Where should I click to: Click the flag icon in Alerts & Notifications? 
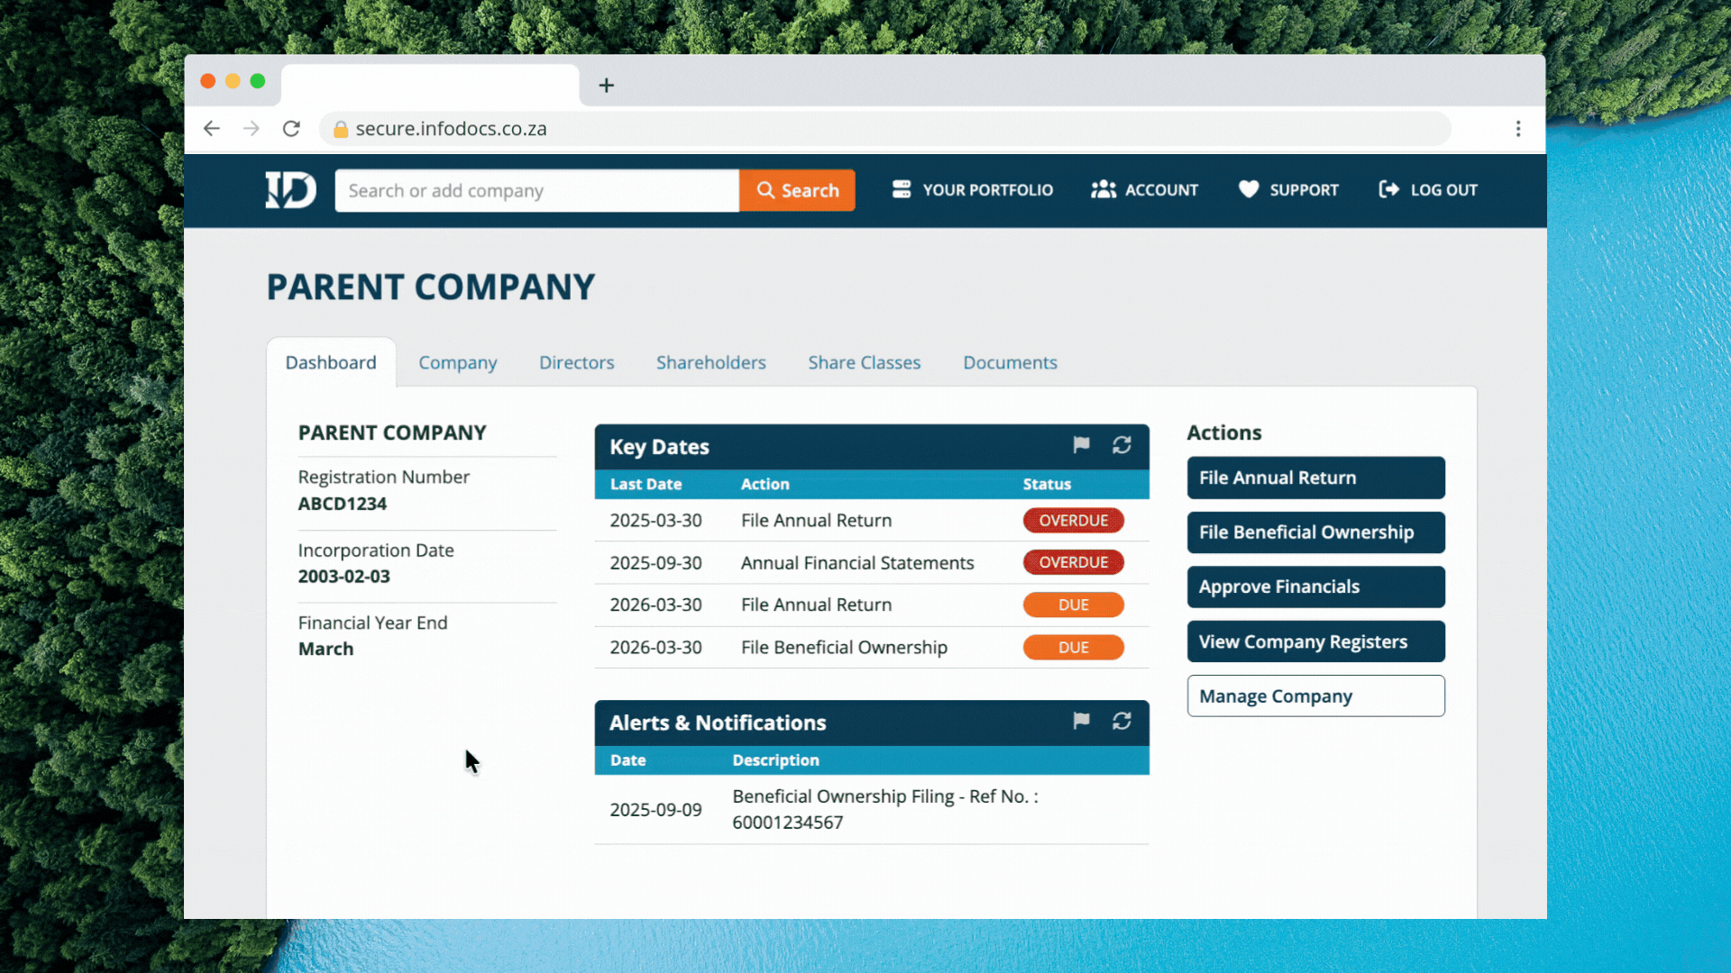pos(1081,721)
